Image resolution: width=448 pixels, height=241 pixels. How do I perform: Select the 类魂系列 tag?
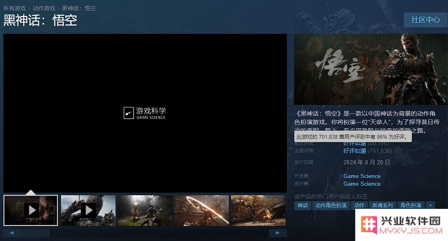click(x=382, y=205)
